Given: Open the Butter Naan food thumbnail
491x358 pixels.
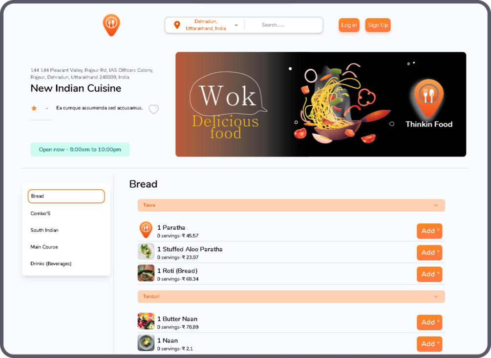Looking at the screenshot, I should [146, 321].
